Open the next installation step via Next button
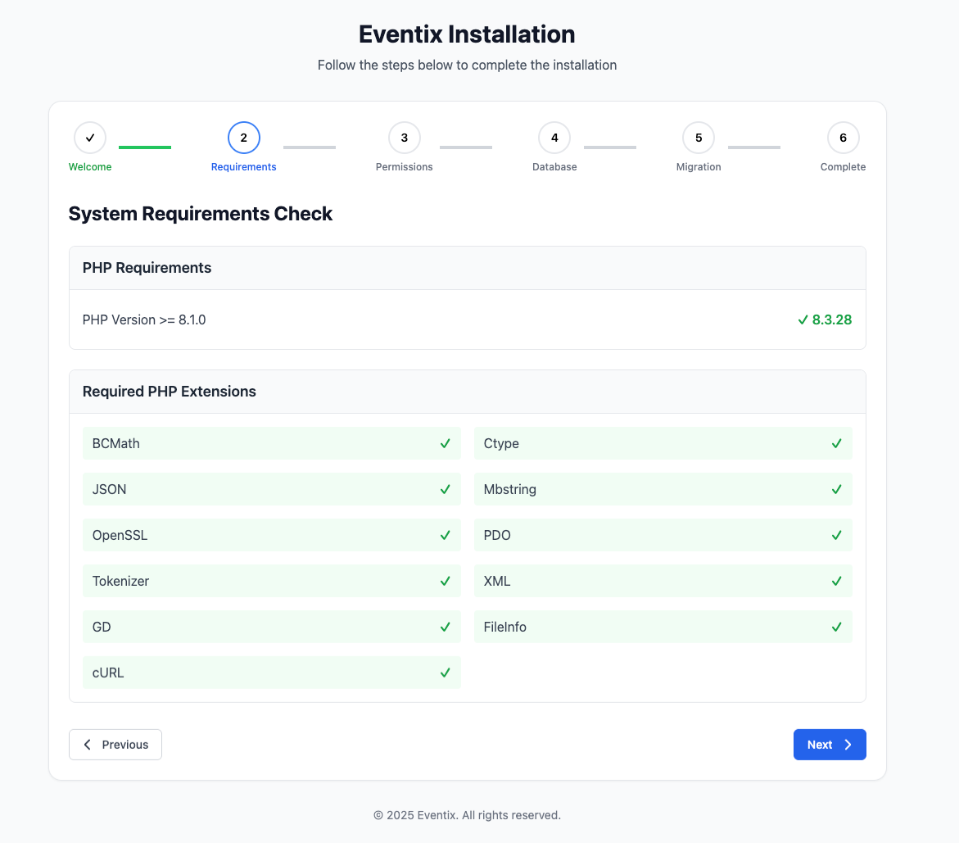 coord(830,744)
